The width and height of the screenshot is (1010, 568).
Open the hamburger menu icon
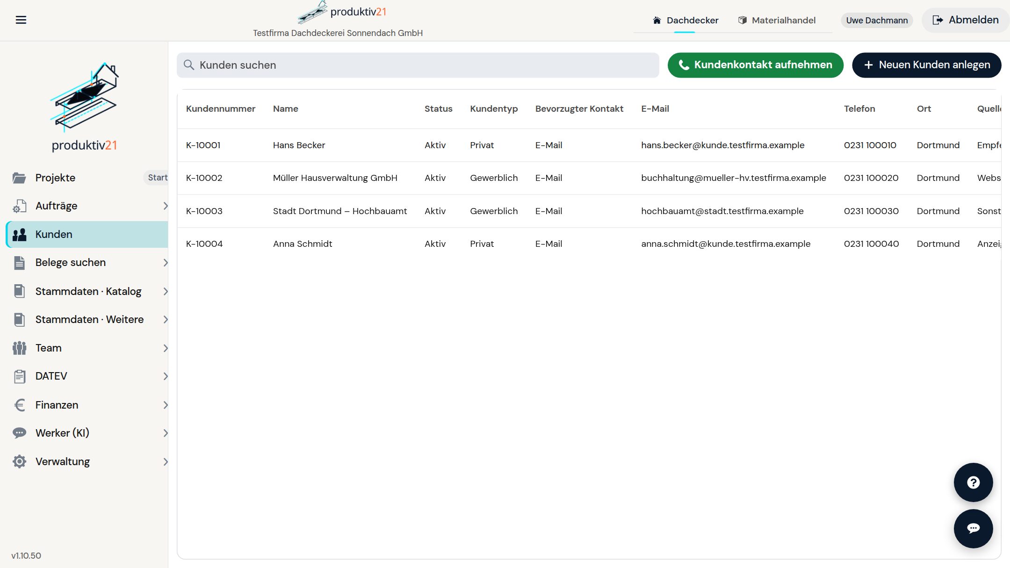pos(21,20)
